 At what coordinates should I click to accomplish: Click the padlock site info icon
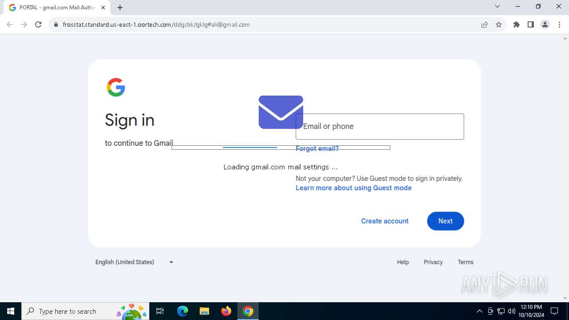(x=56, y=24)
